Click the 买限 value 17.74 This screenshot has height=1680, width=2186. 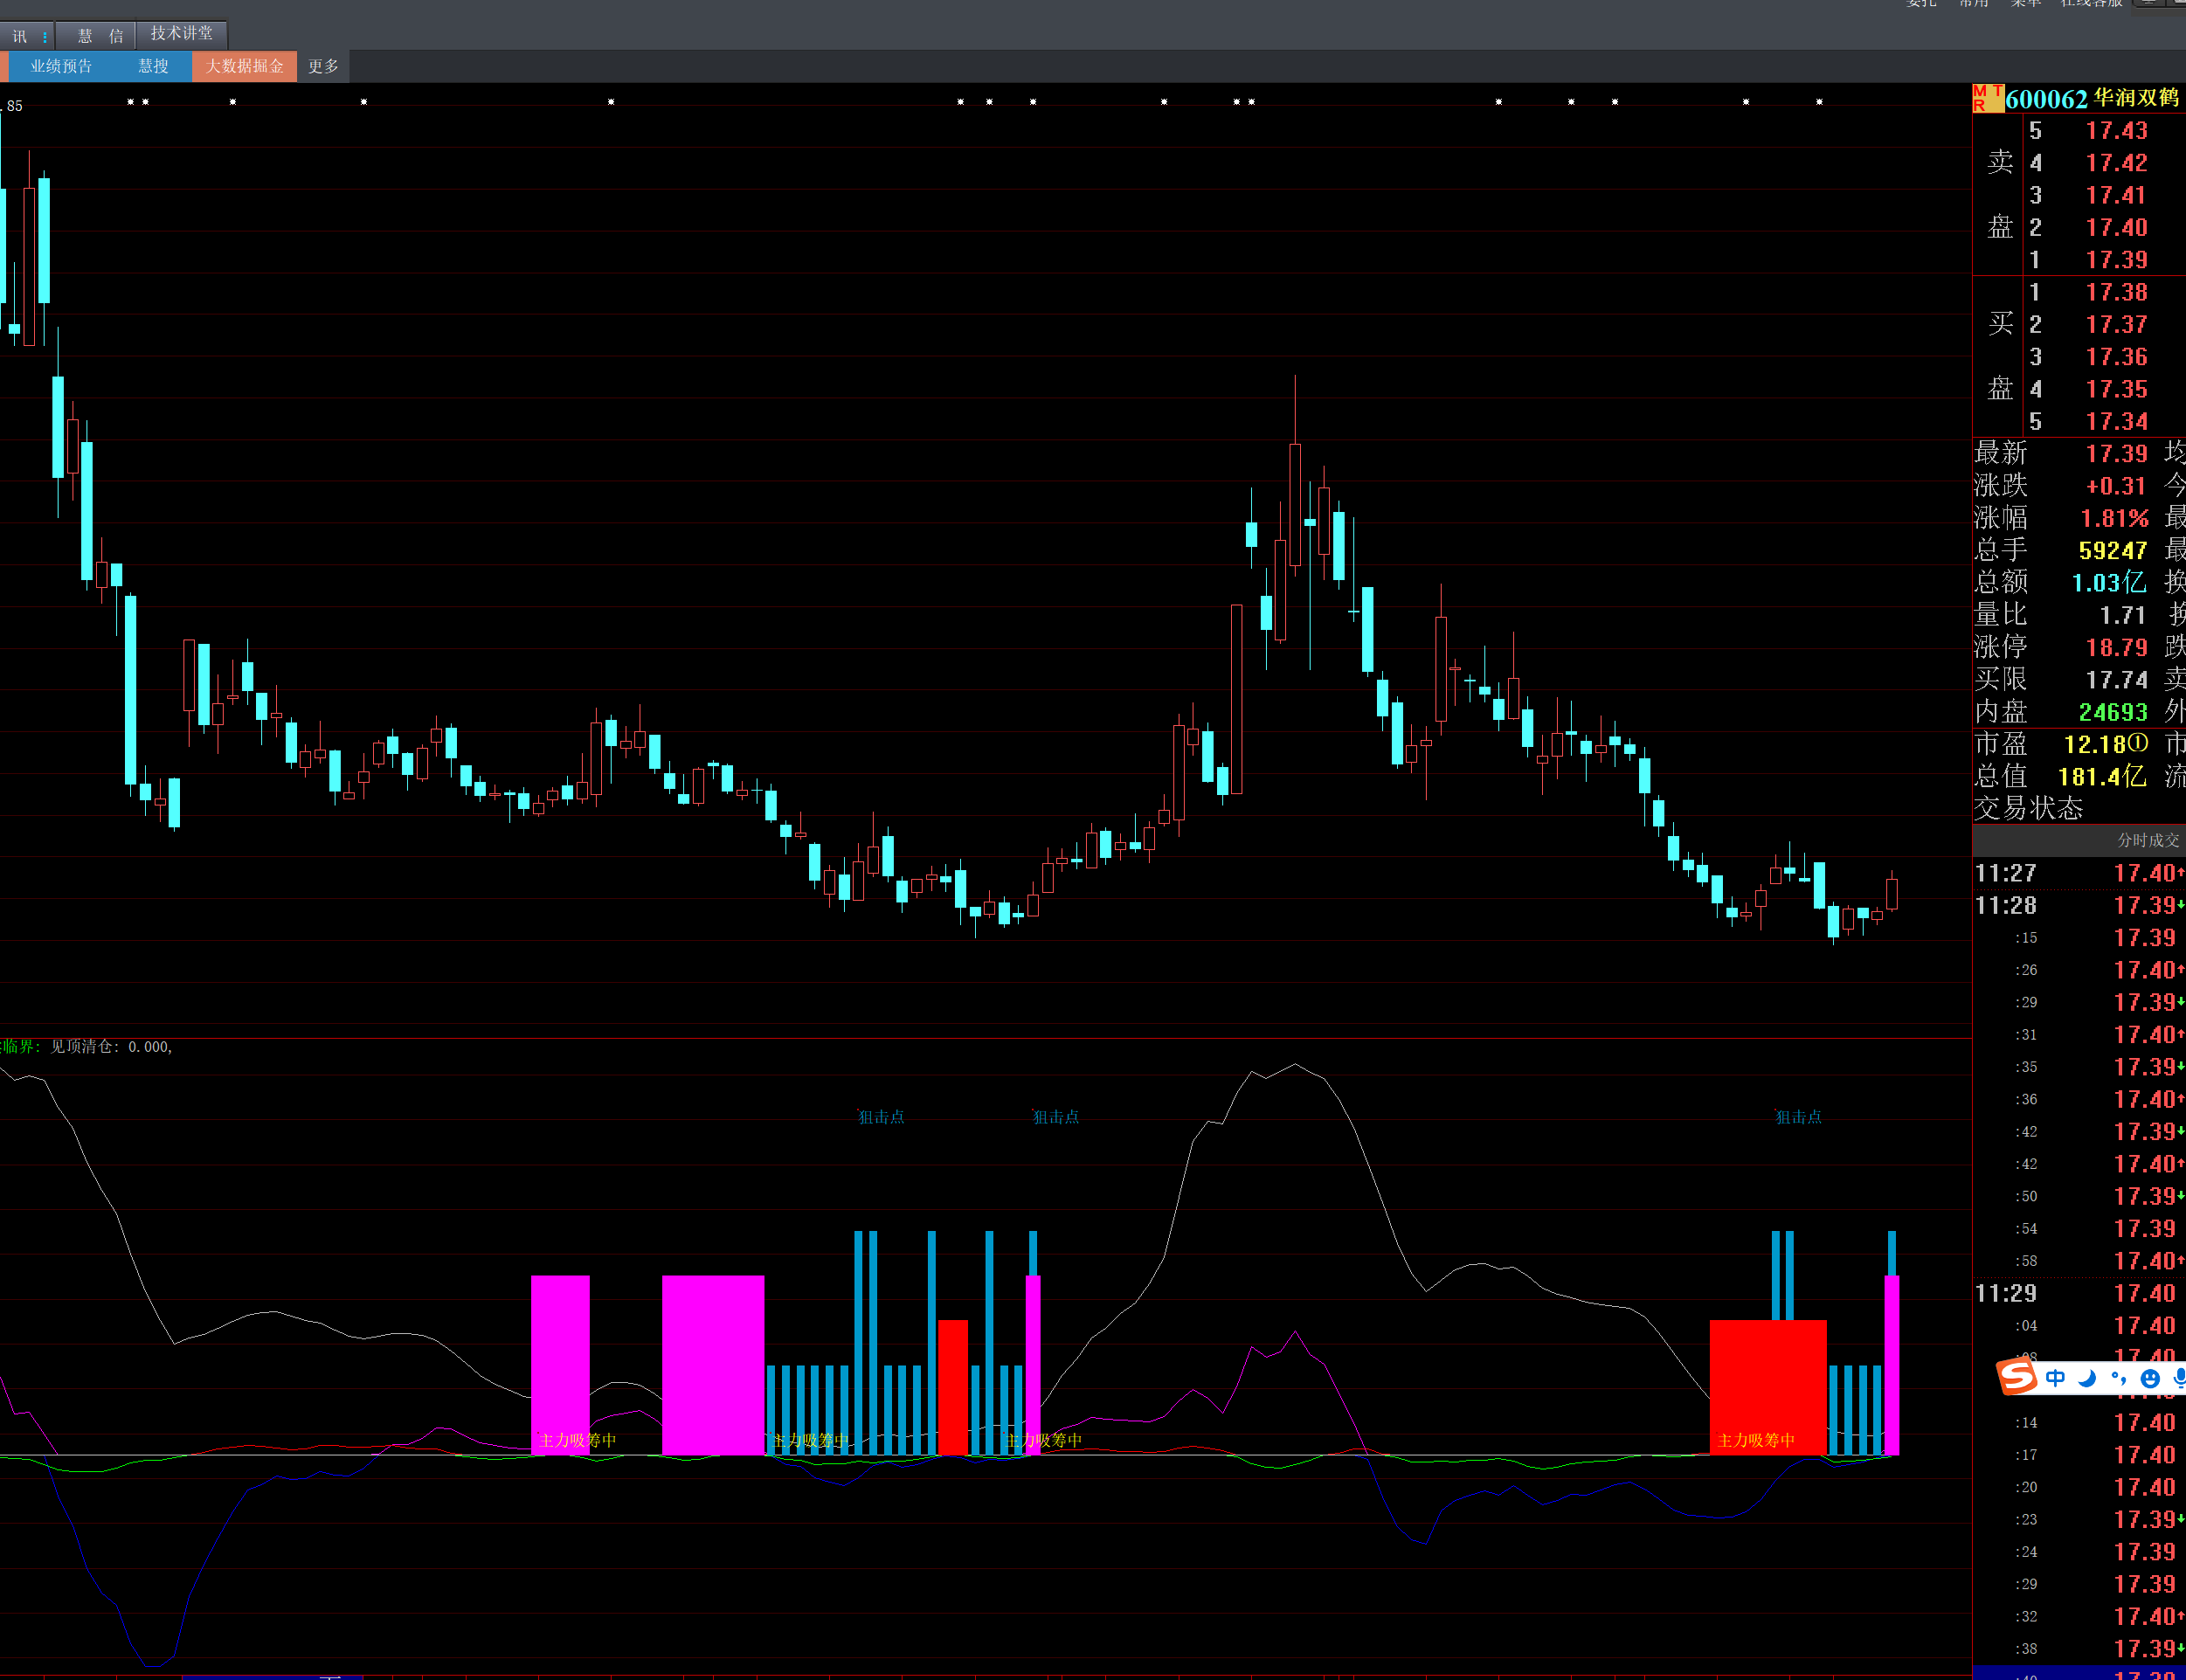click(x=2116, y=680)
